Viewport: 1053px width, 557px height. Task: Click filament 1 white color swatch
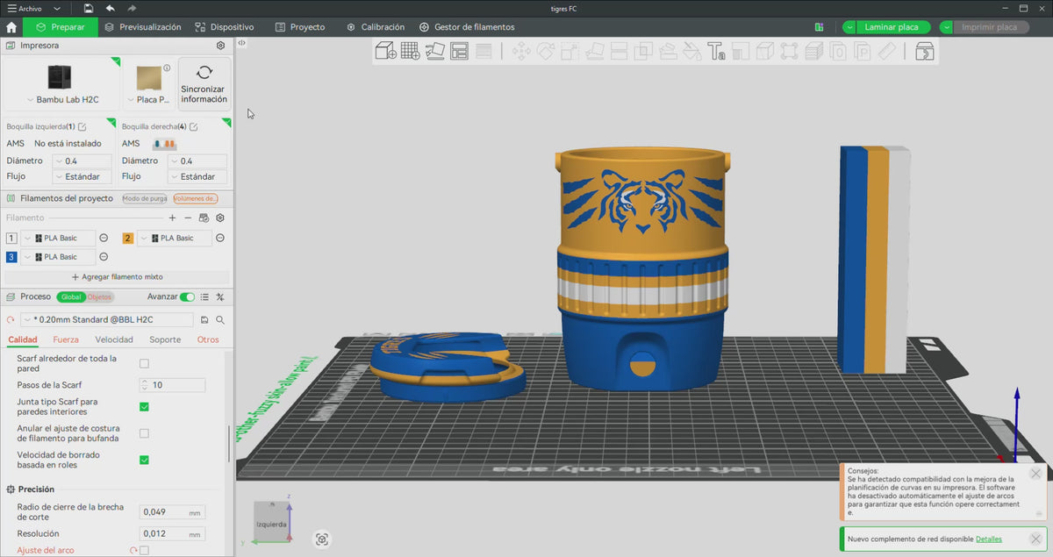pos(11,238)
